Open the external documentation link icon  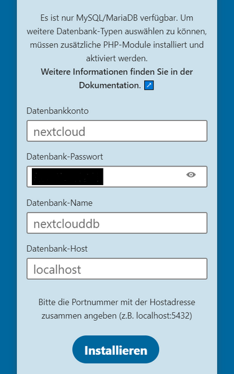tap(149, 85)
